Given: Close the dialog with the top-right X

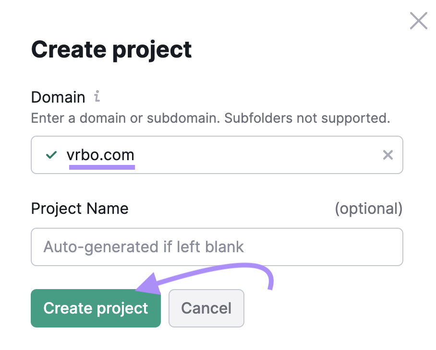Looking at the screenshot, I should (418, 21).
